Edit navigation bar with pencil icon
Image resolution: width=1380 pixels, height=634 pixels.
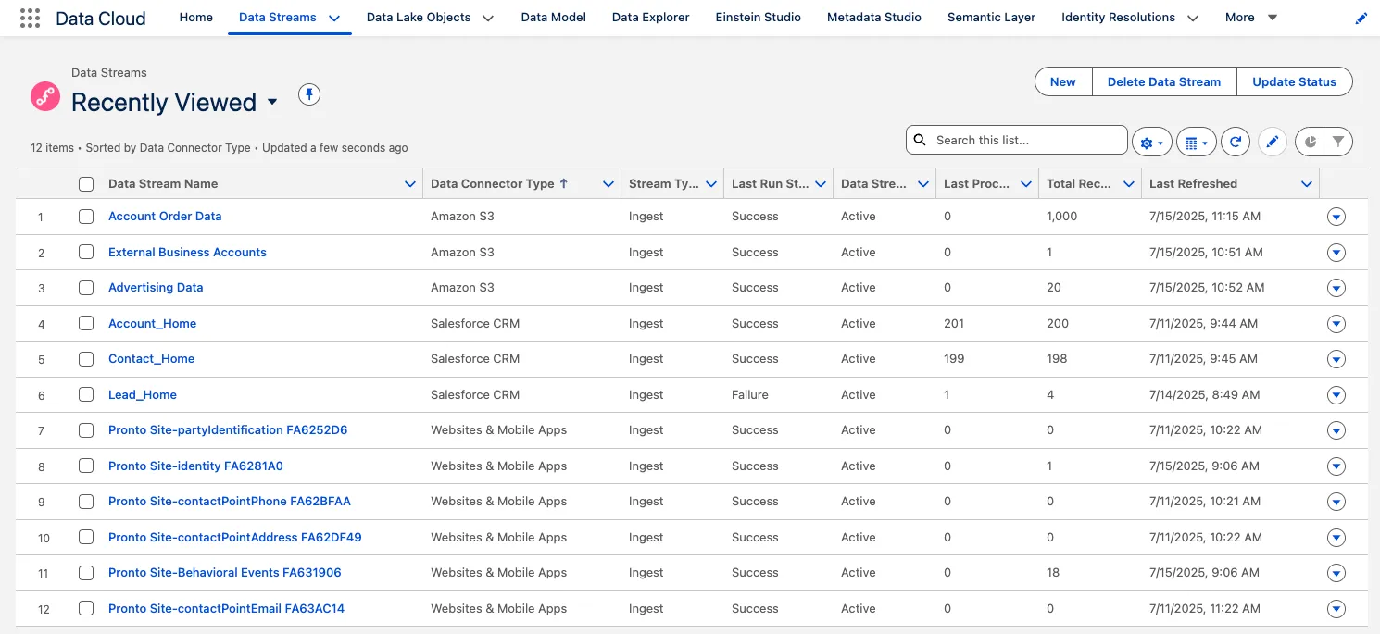coord(1361,19)
